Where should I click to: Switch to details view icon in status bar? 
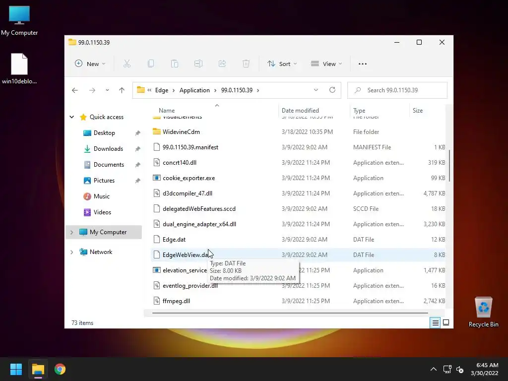tap(435, 322)
